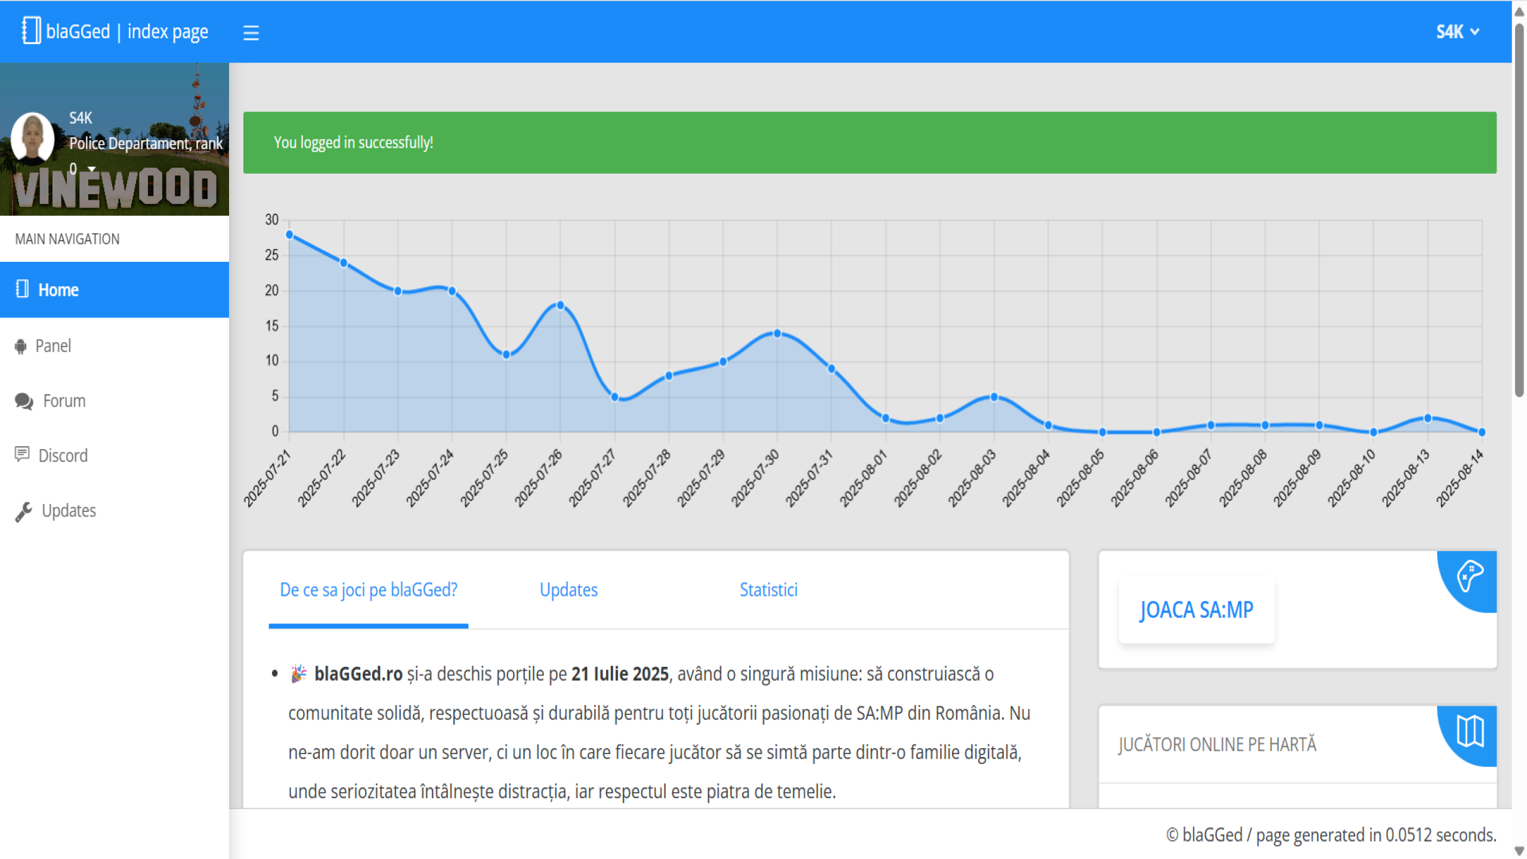
Task: Click the page vertical scrollbar thumb
Action: click(1519, 209)
